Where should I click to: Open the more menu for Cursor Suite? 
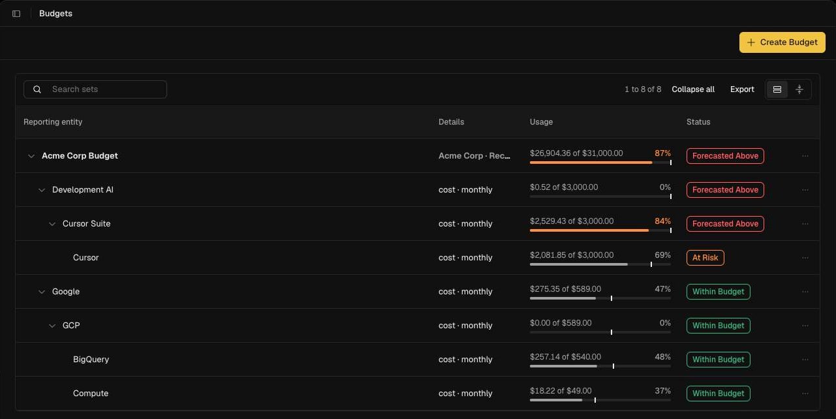[805, 224]
